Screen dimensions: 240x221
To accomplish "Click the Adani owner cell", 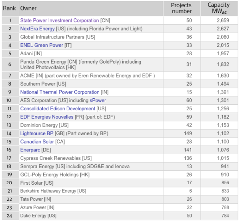I will coord(30,54).
